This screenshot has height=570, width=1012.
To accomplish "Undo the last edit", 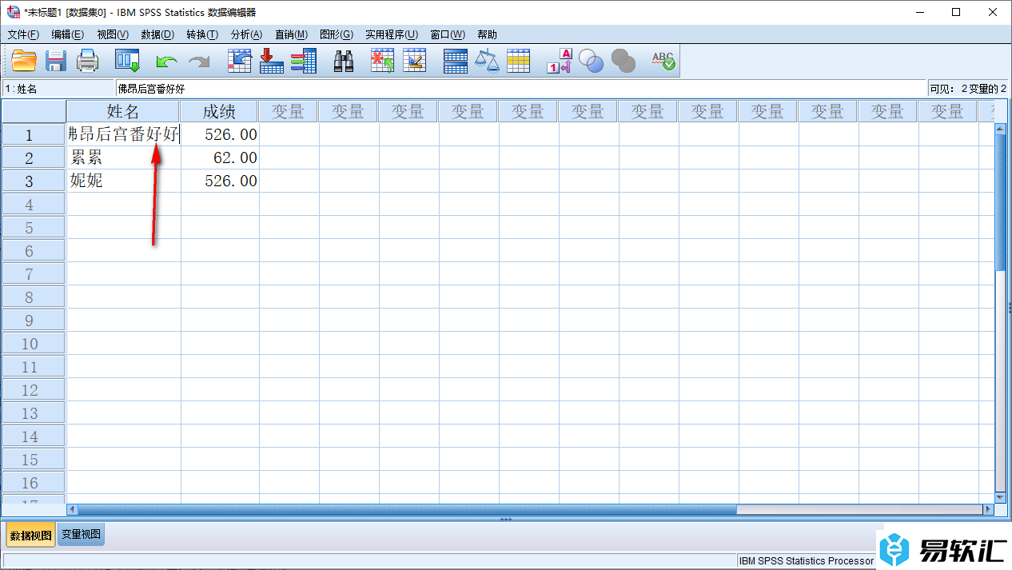I will pyautogui.click(x=166, y=62).
